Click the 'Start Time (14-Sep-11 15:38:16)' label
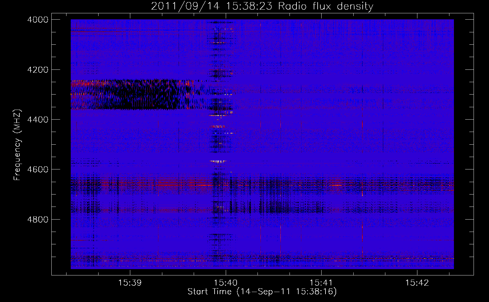The height and width of the screenshot is (302, 489). click(262, 292)
